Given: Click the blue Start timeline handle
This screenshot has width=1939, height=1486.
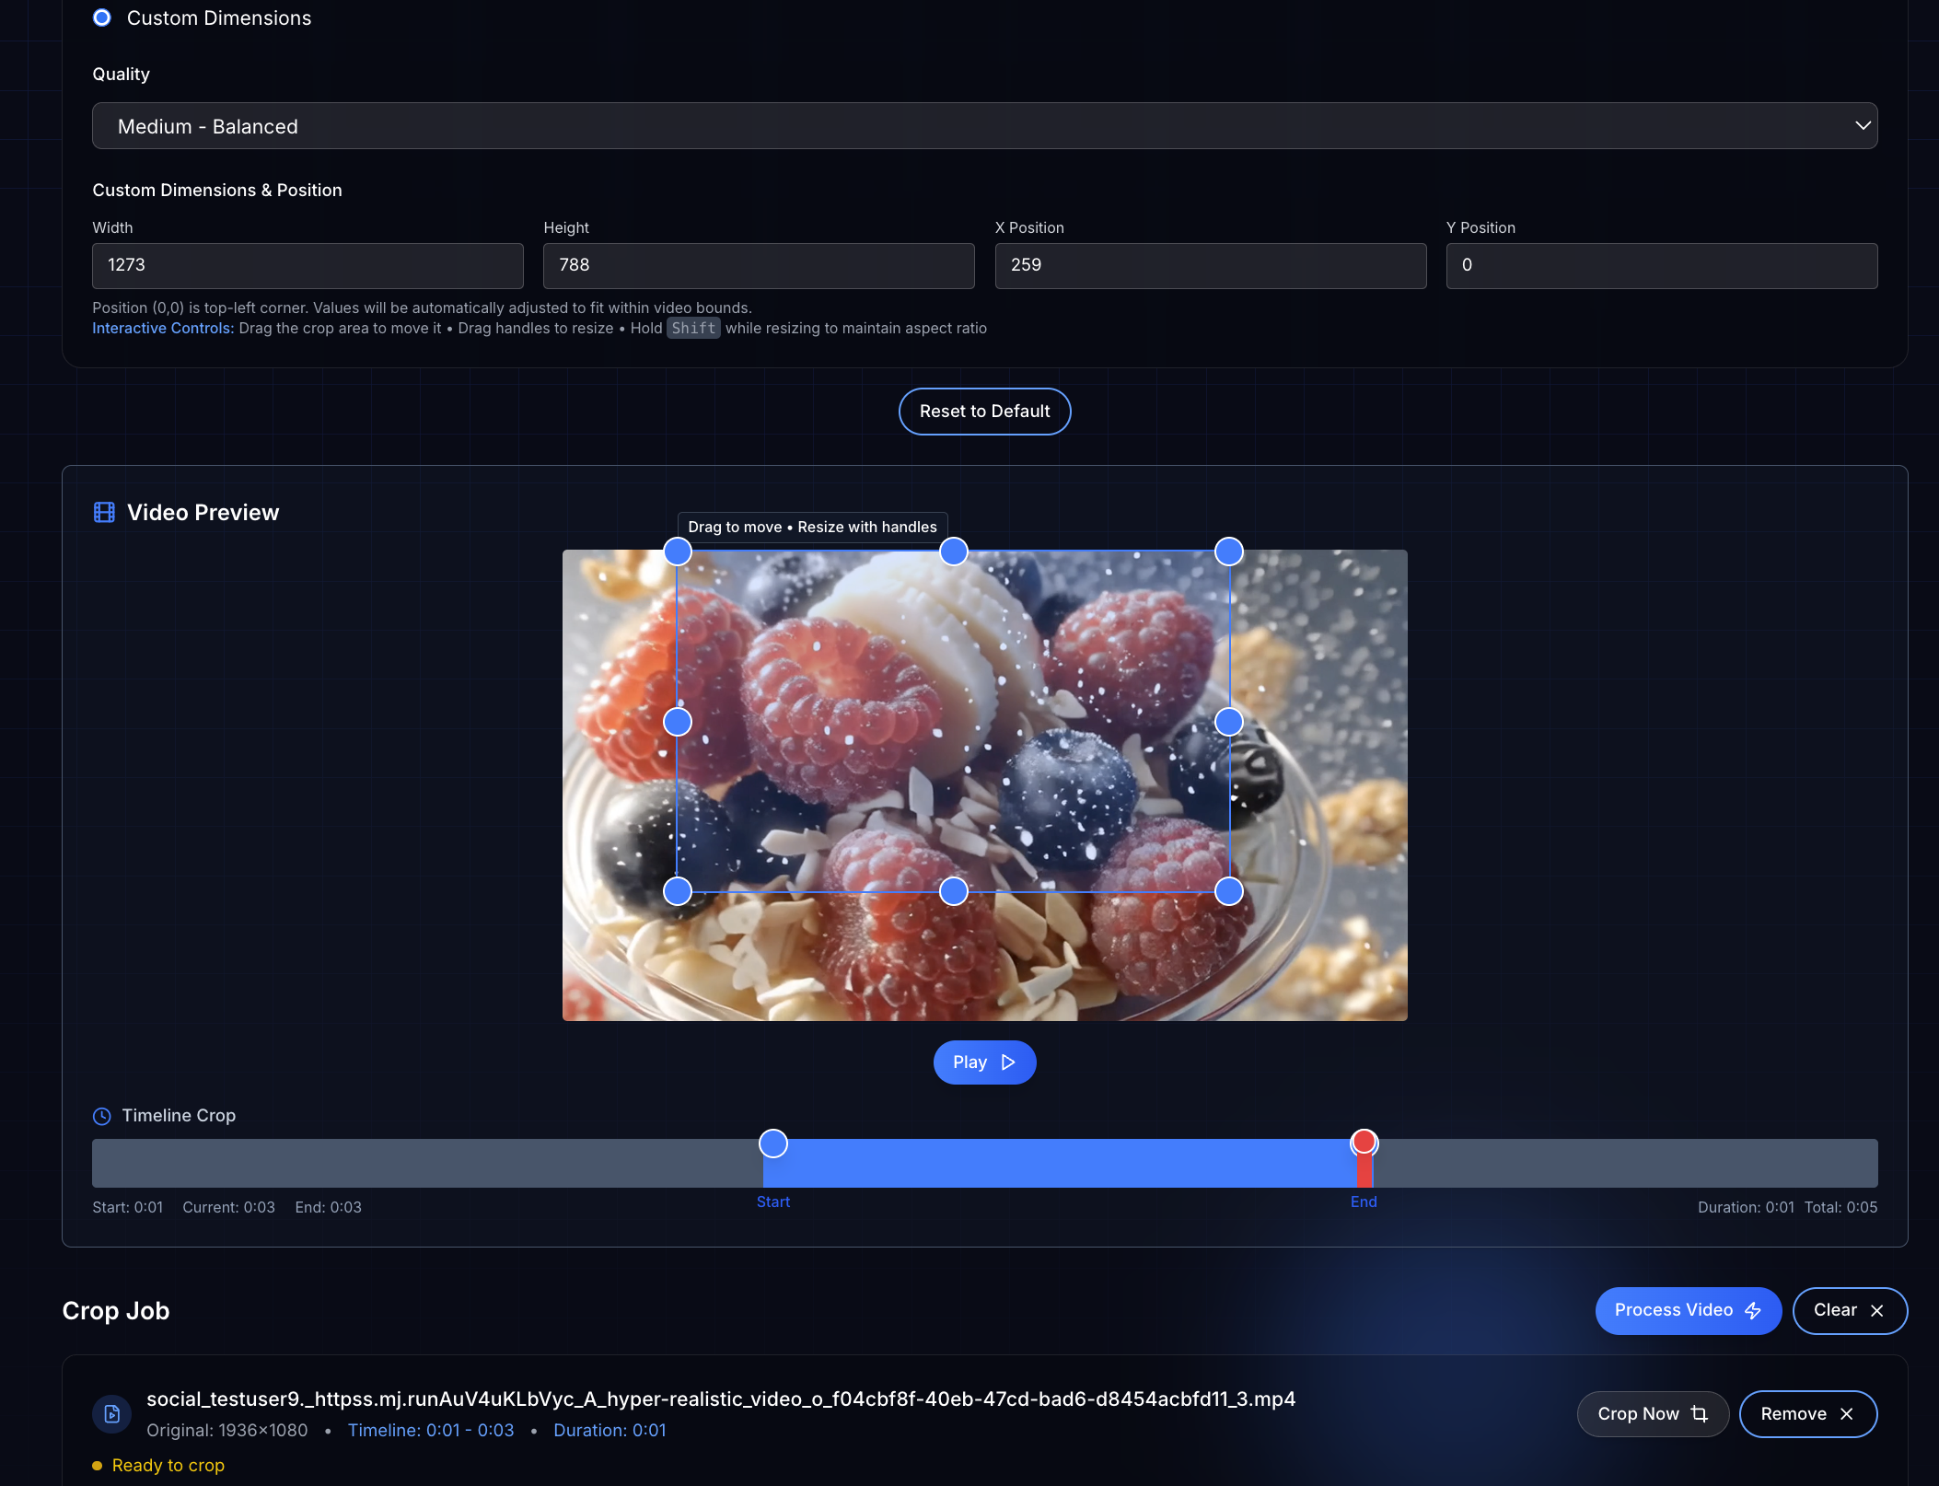Looking at the screenshot, I should [x=773, y=1144].
